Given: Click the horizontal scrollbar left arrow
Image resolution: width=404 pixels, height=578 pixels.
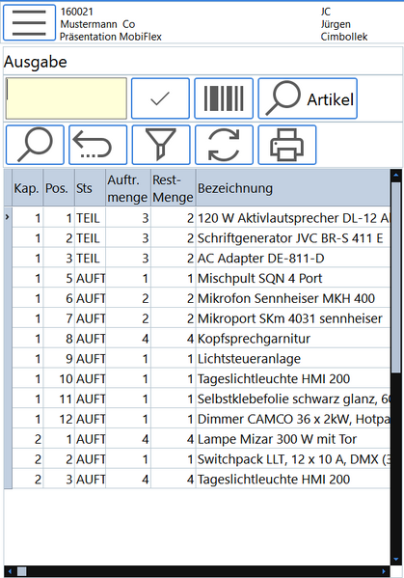Looking at the screenshot, I should point(10,571).
